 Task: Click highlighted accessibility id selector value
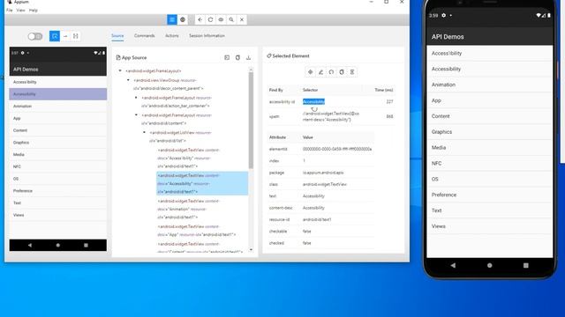click(313, 102)
